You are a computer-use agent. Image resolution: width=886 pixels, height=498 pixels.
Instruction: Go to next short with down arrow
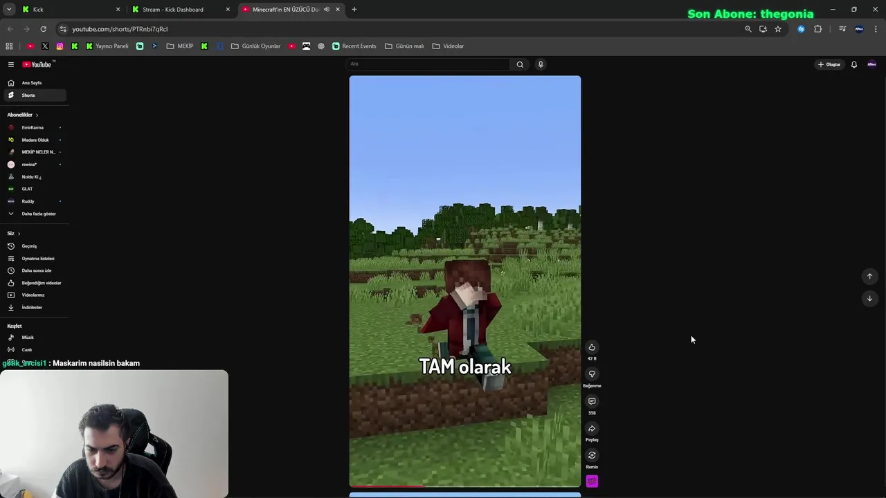[869, 298]
